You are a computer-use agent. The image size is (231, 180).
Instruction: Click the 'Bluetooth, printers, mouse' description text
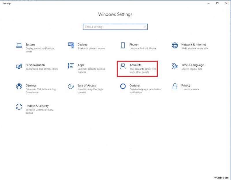coord(92,48)
